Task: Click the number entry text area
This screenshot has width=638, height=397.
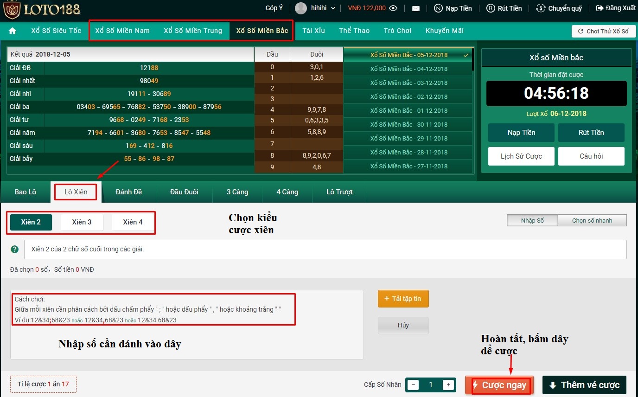Action: [187, 325]
